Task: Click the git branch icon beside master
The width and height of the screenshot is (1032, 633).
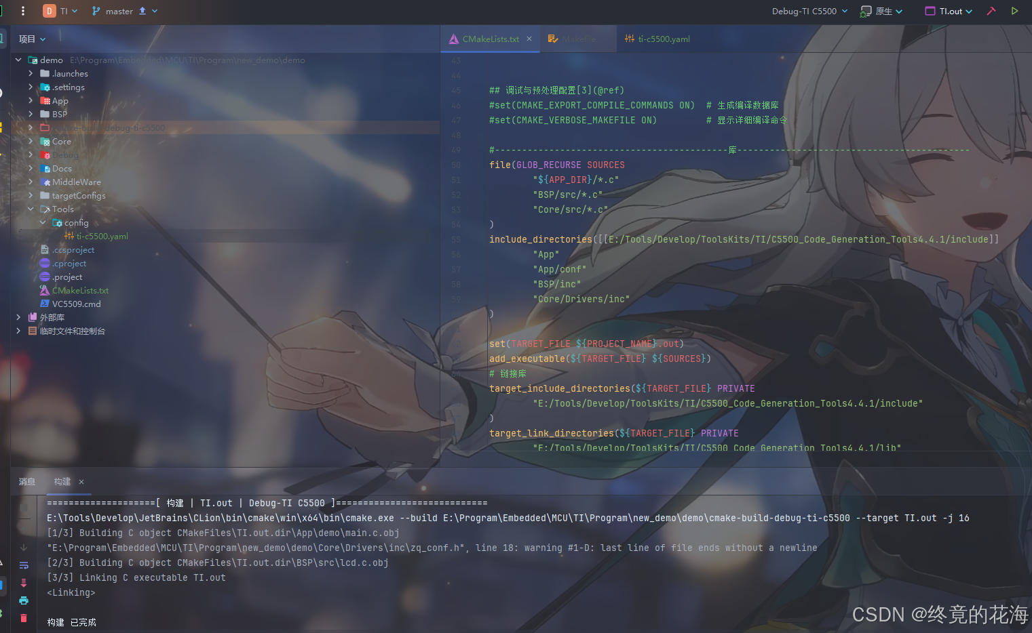Action: pyautogui.click(x=96, y=11)
